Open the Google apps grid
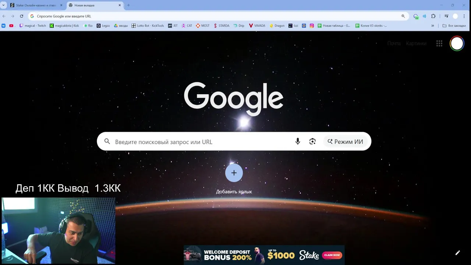This screenshot has height=265, width=471. pos(439,43)
